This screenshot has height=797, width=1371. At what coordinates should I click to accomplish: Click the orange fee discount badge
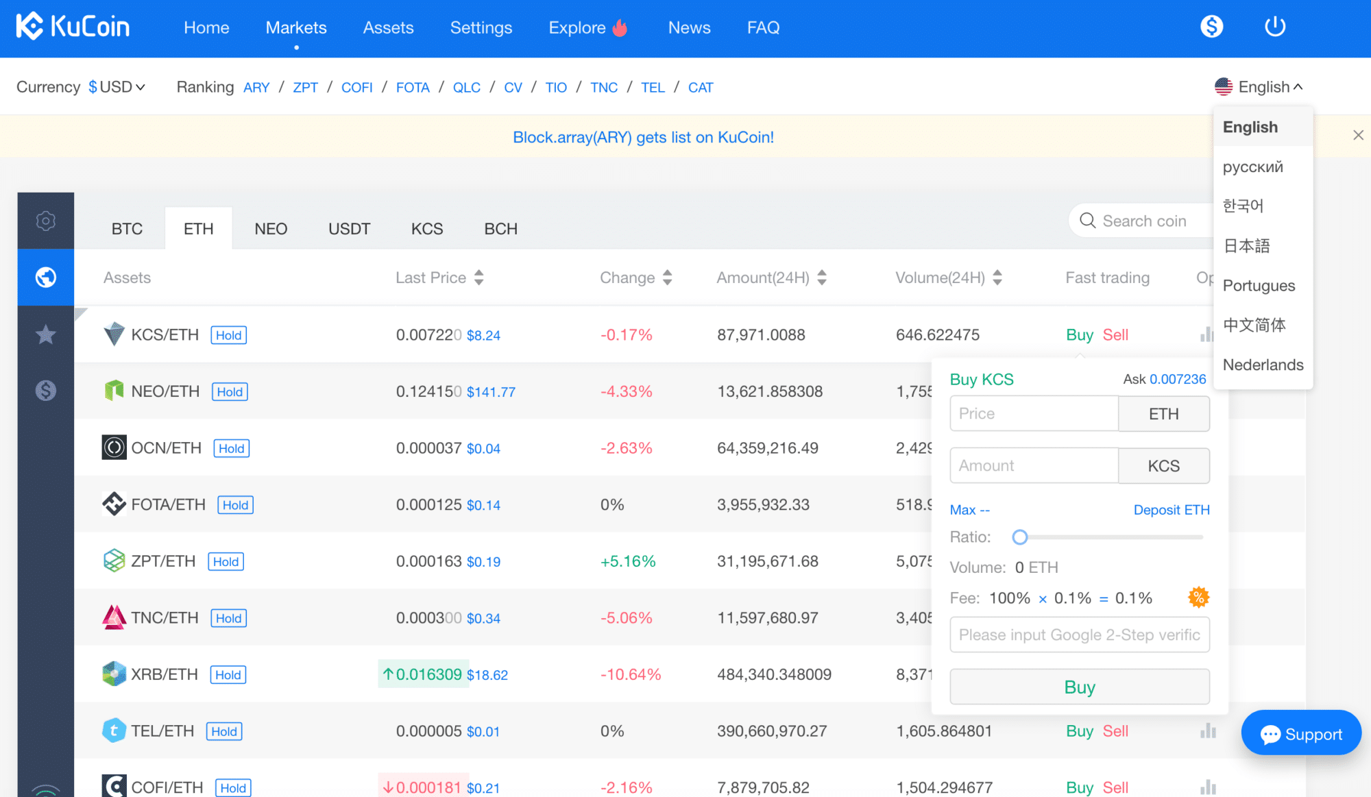1198,598
